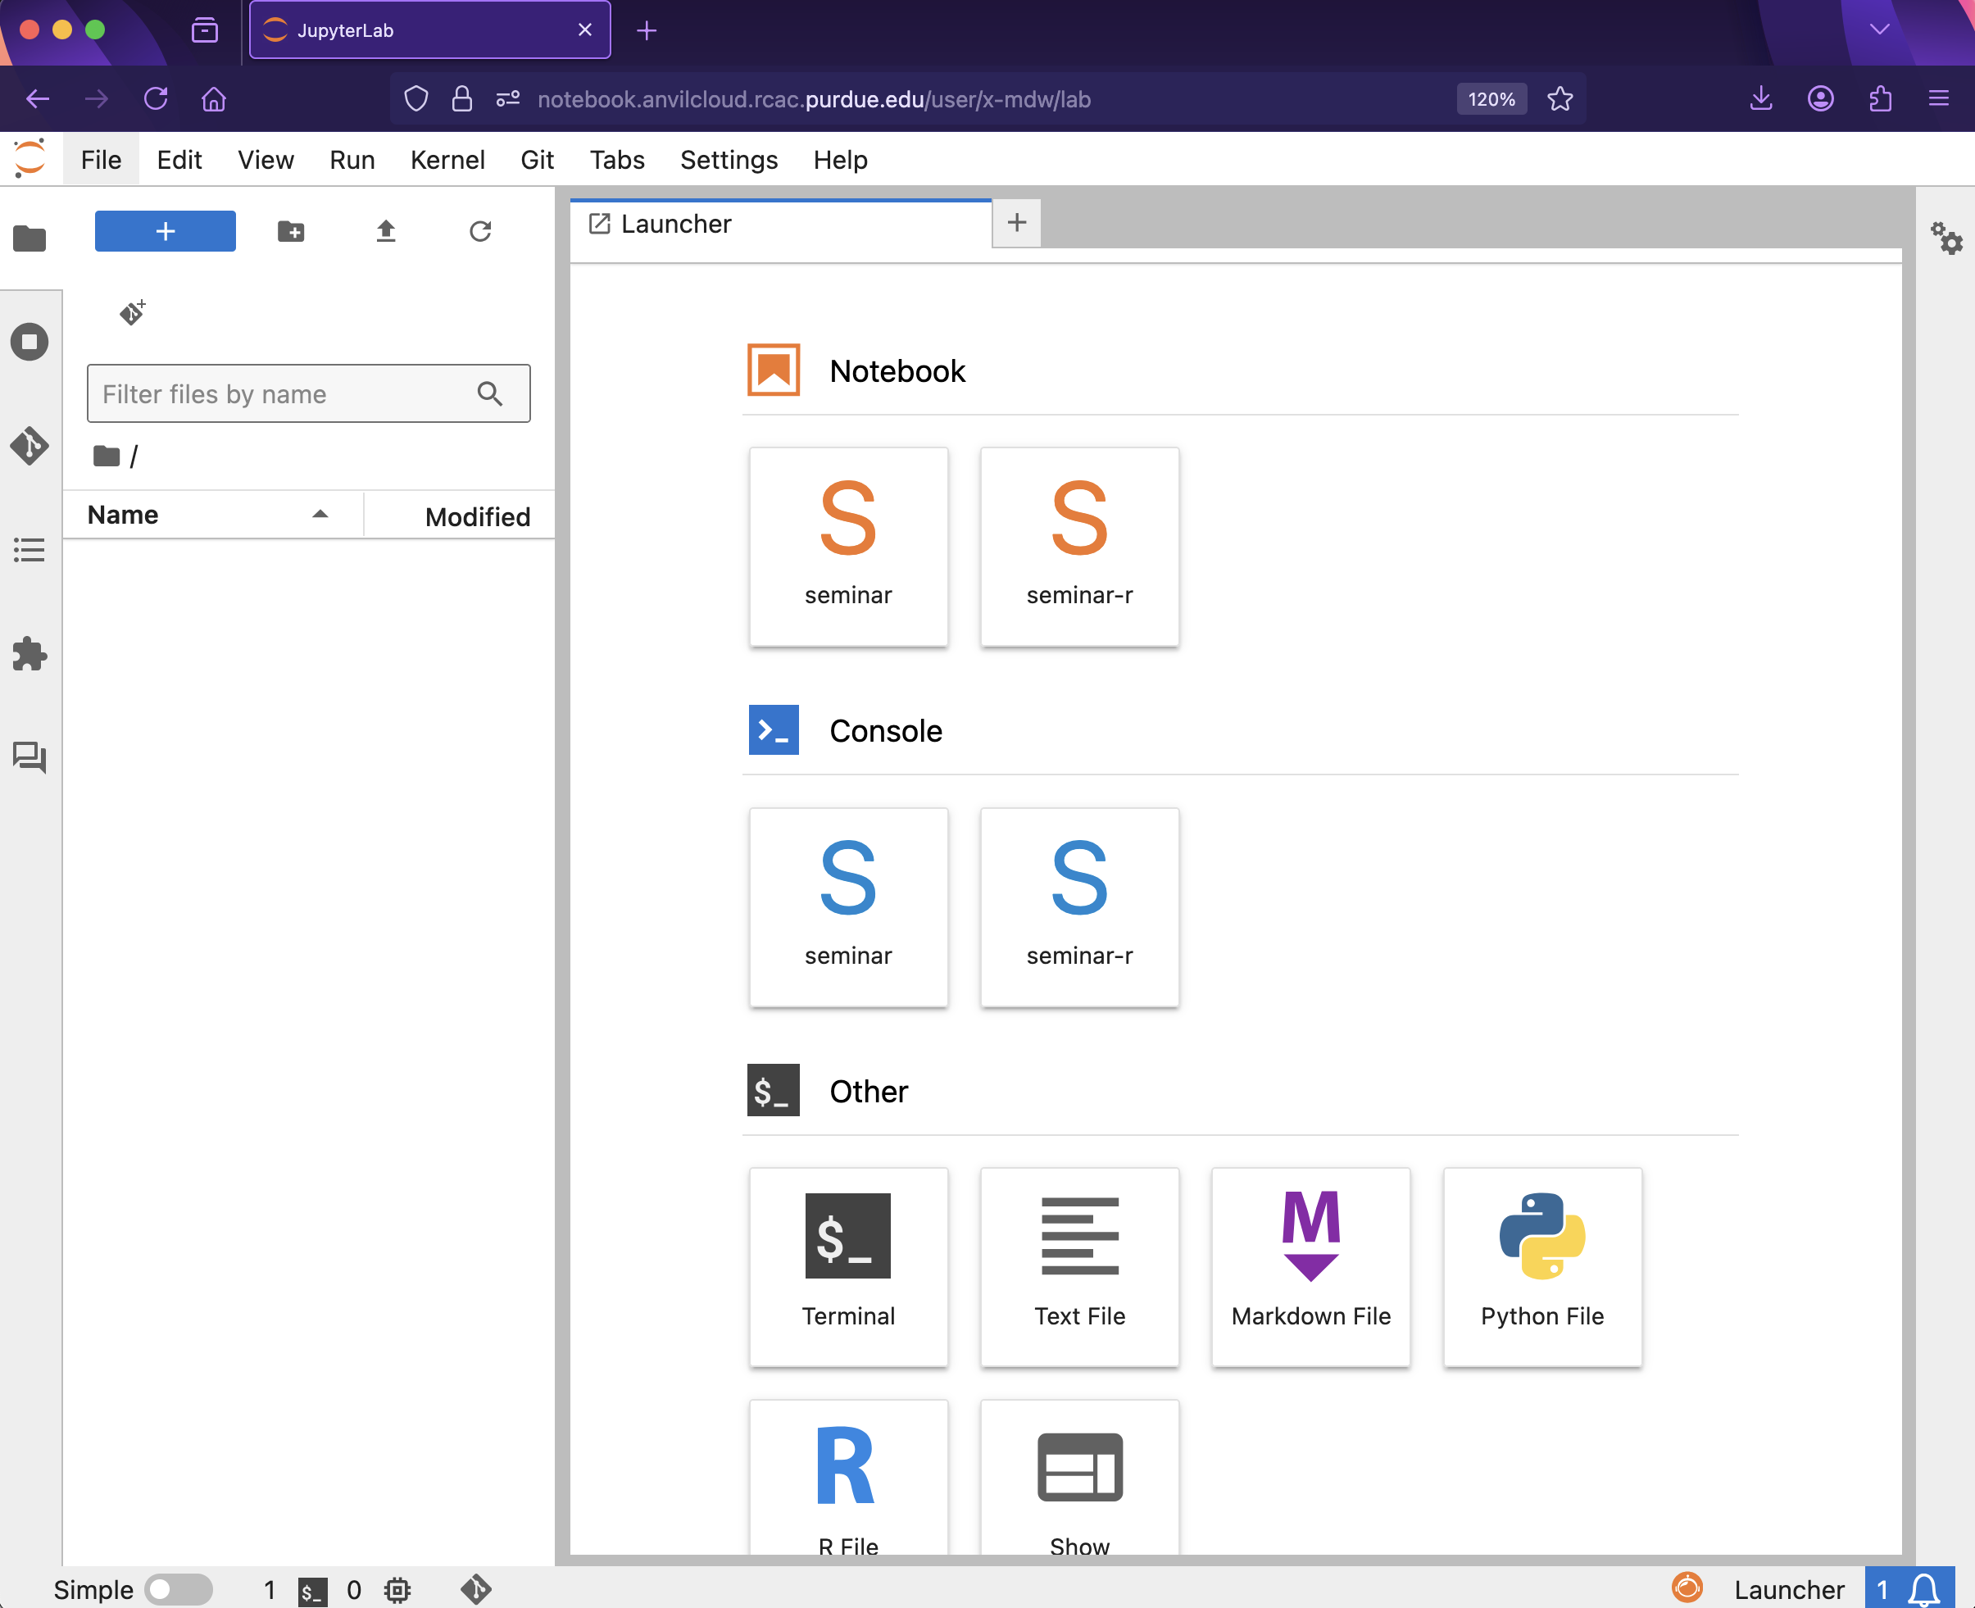Create a Markdown File from the launcher
This screenshot has width=1975, height=1608.
[1310, 1266]
